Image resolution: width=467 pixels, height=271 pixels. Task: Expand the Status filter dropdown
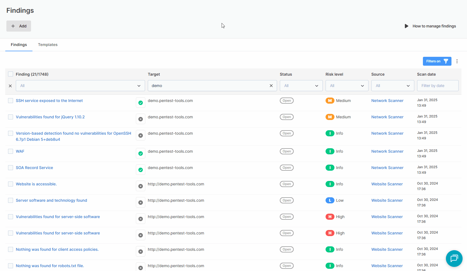tap(301, 86)
